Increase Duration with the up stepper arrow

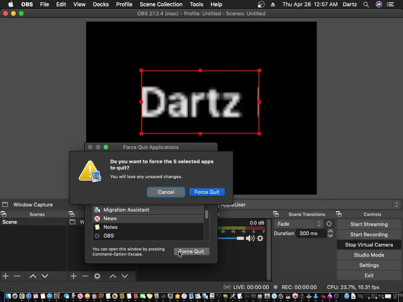point(330,231)
